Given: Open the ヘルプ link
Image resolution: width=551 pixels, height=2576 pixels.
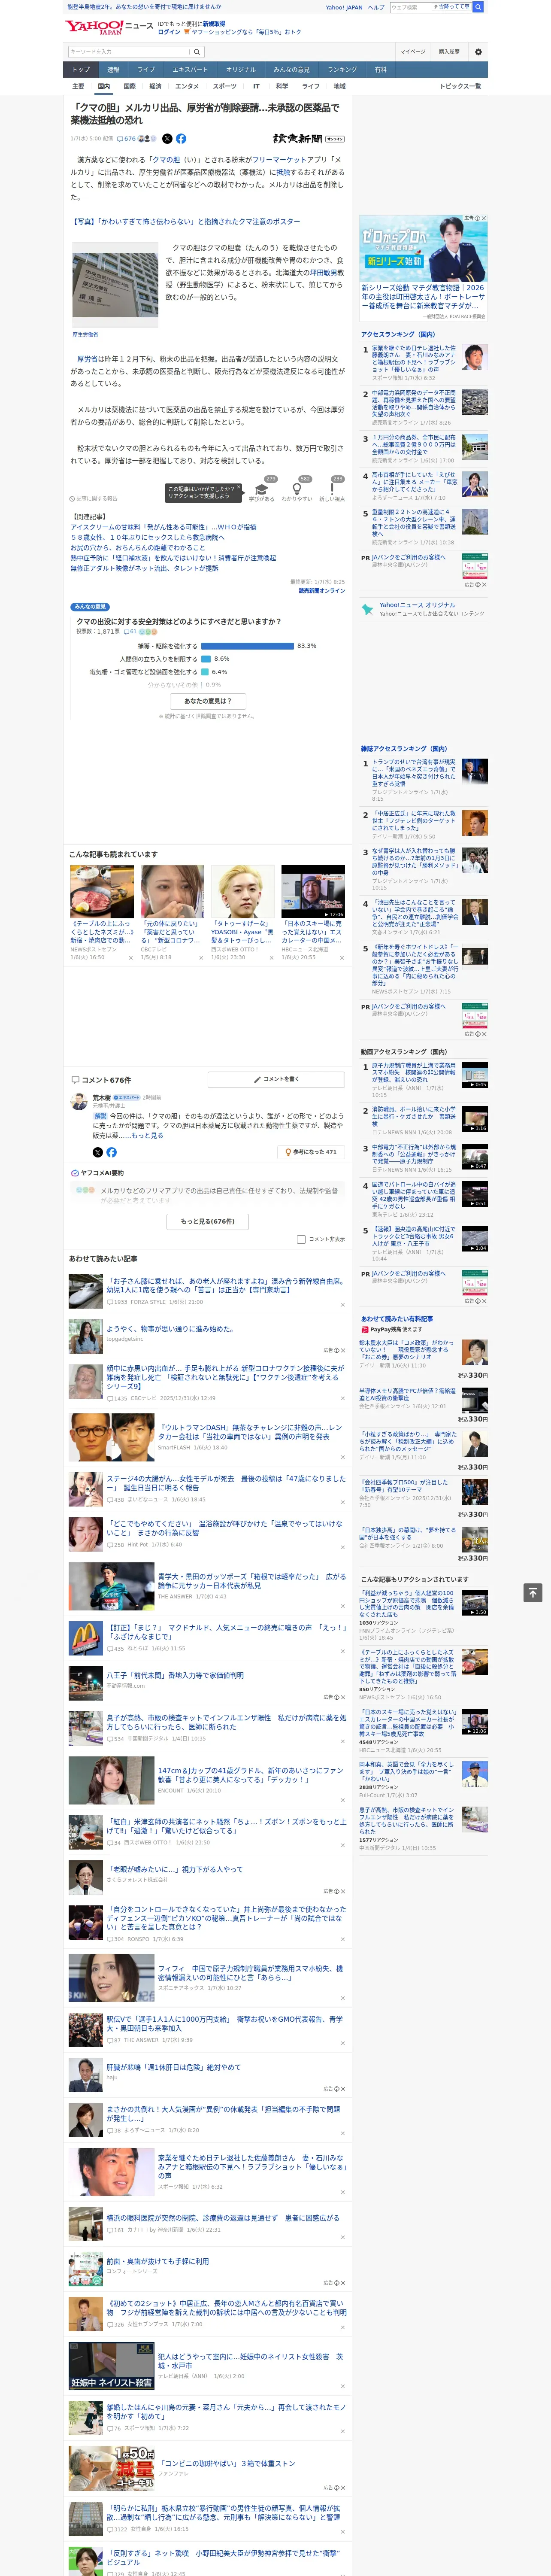Looking at the screenshot, I should point(376,7).
